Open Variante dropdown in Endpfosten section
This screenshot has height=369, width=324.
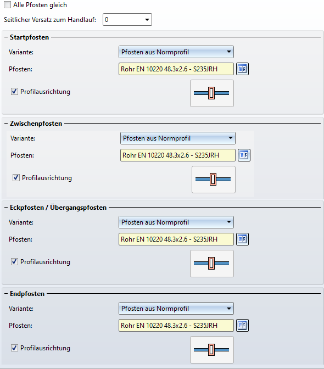click(x=176, y=308)
